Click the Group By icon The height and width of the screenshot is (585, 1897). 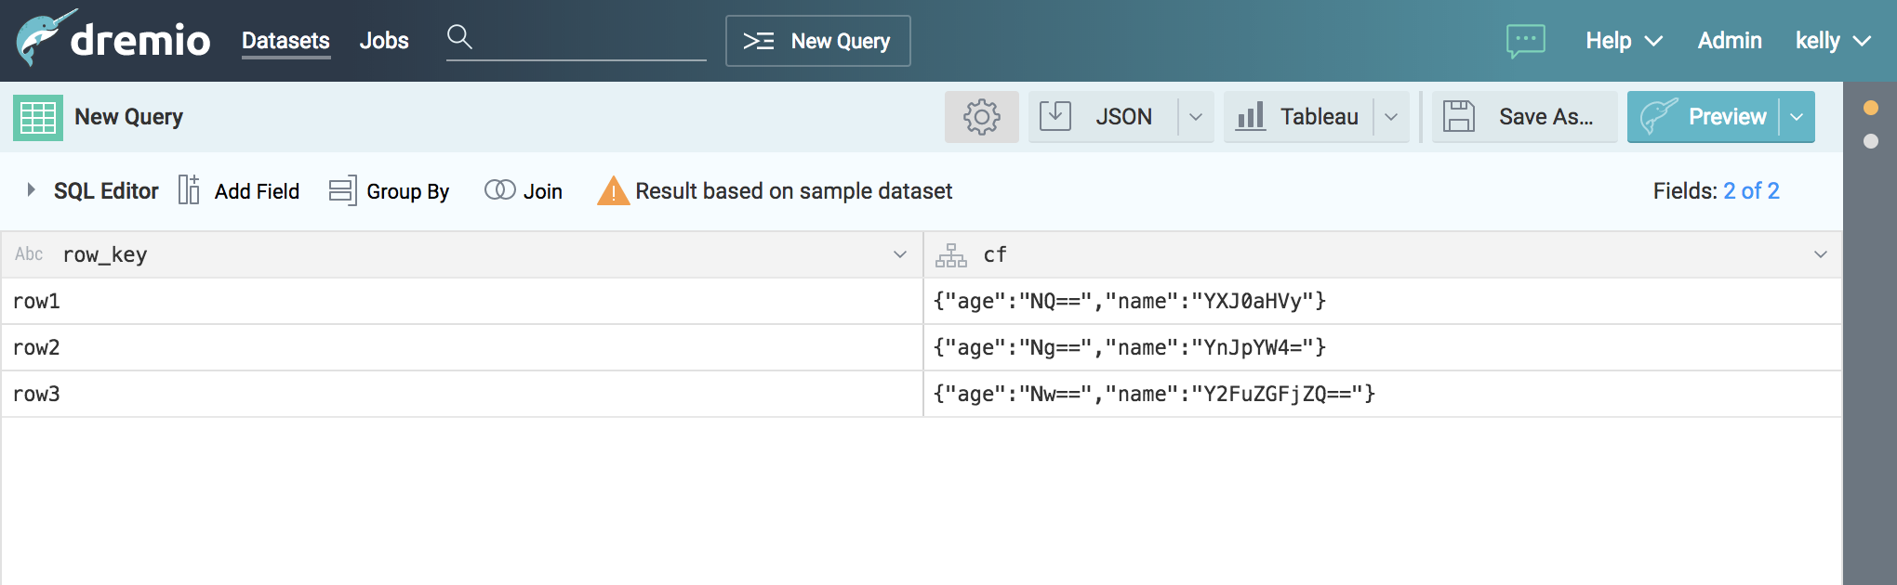click(x=342, y=190)
